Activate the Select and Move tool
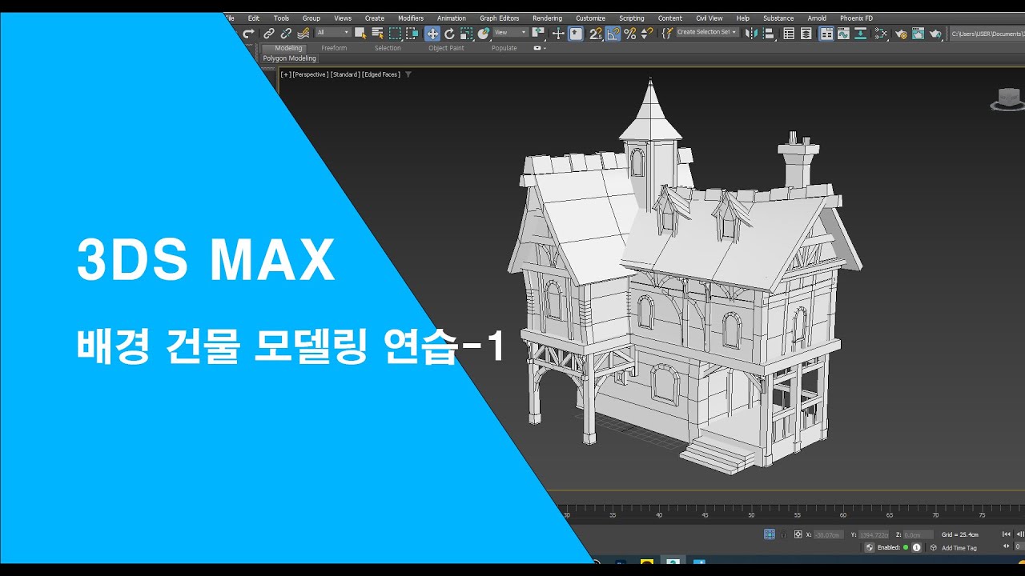The image size is (1025, 576). click(x=432, y=34)
